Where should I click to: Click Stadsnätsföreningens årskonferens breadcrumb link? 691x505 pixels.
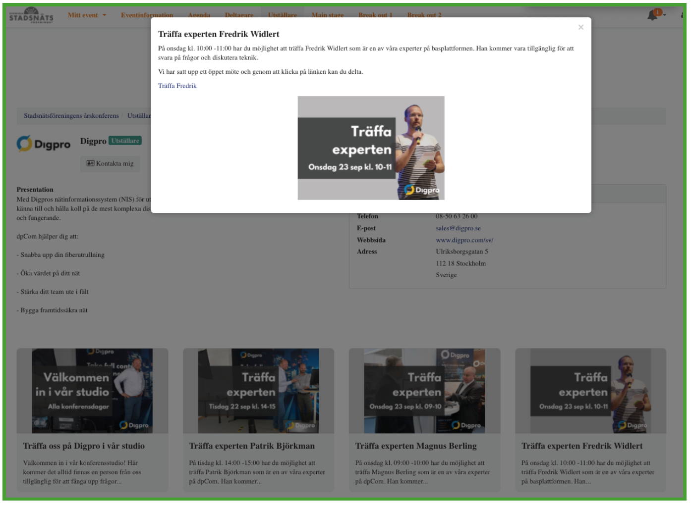(x=71, y=116)
